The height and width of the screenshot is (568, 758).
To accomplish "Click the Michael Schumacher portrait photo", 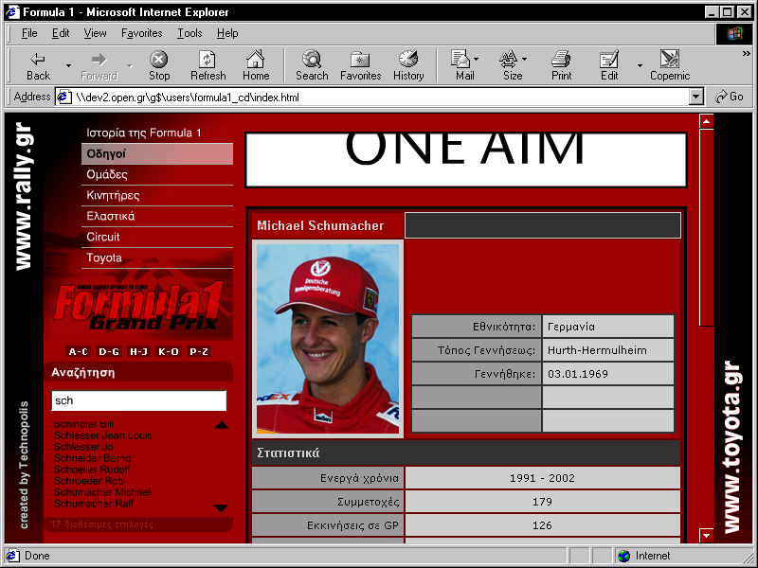I will pyautogui.click(x=328, y=339).
